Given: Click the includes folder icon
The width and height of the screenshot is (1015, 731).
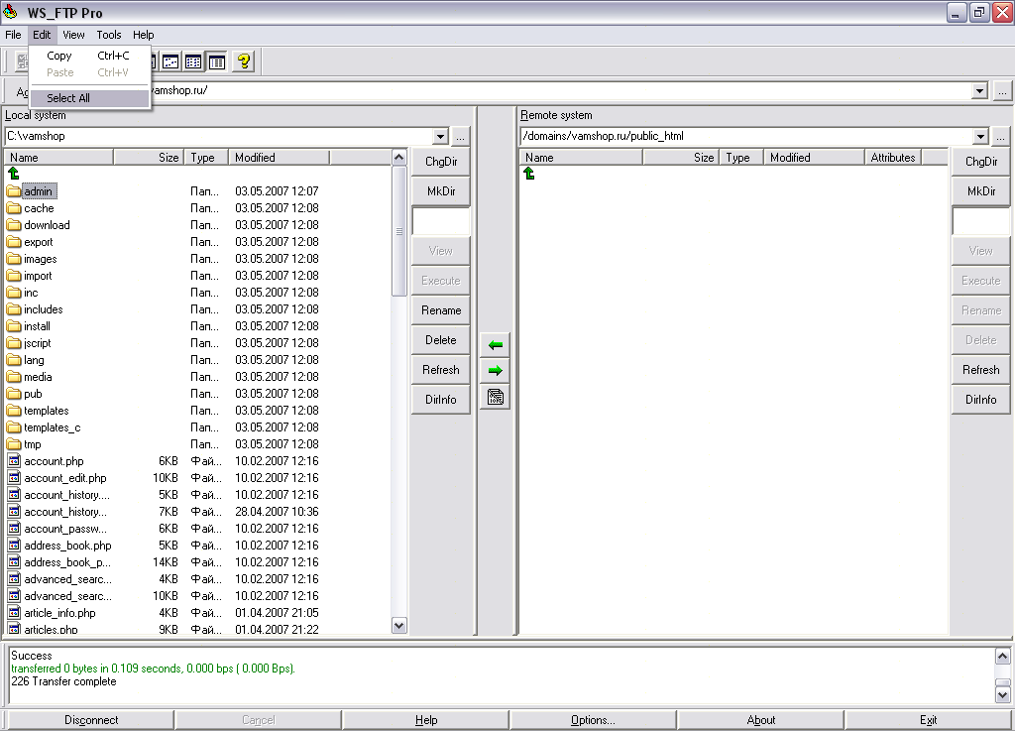Looking at the screenshot, I should coord(14,308).
